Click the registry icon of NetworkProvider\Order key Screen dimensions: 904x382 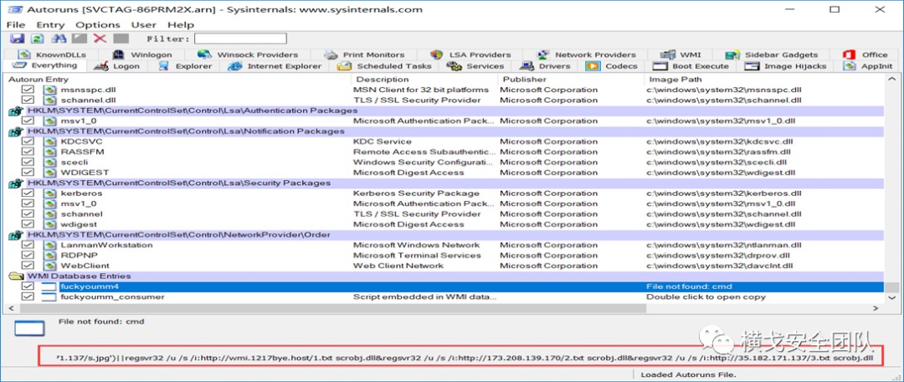tap(15, 235)
